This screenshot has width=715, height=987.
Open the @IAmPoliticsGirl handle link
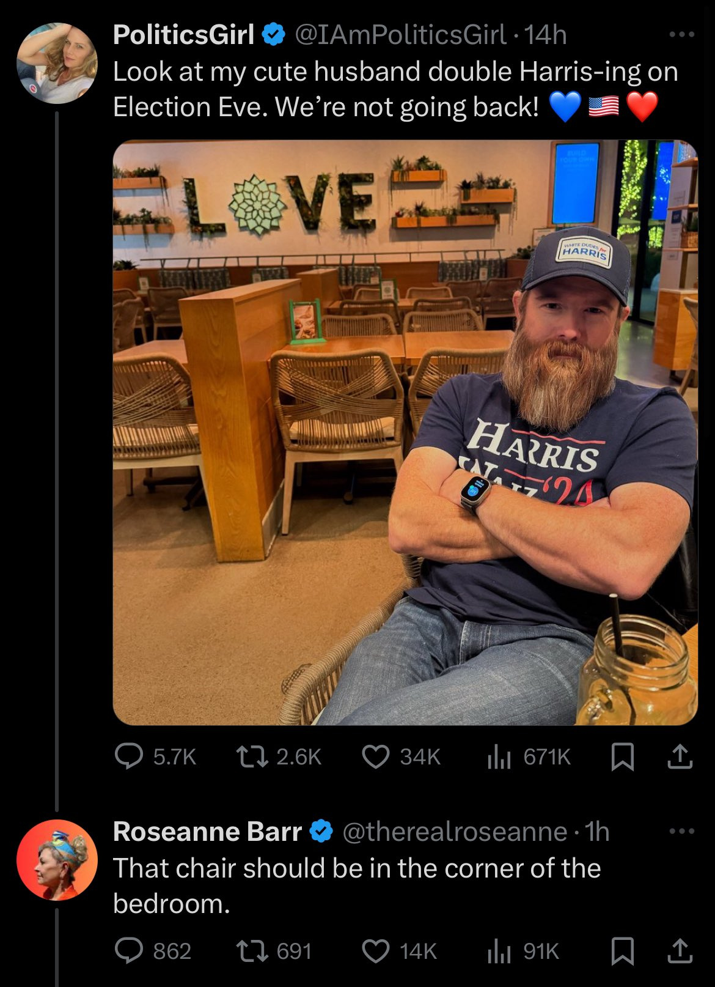pos(400,35)
